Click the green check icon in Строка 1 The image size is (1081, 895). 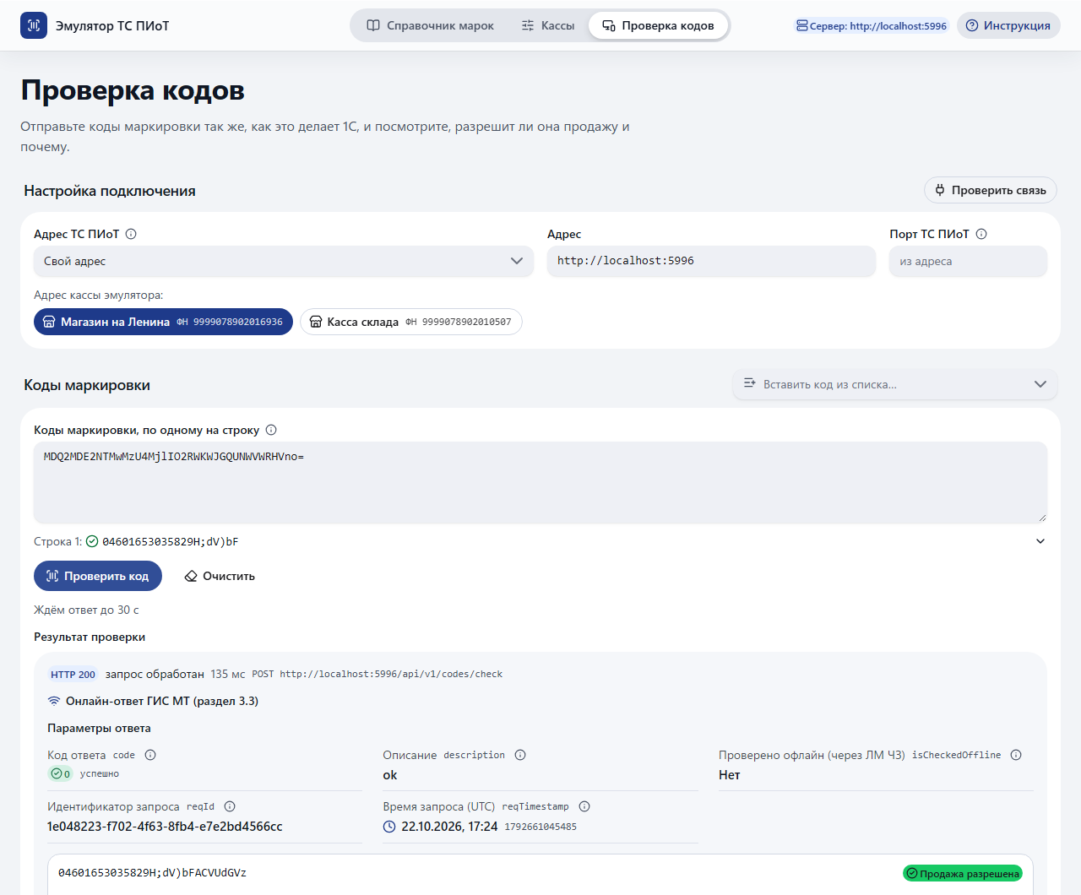(x=92, y=541)
